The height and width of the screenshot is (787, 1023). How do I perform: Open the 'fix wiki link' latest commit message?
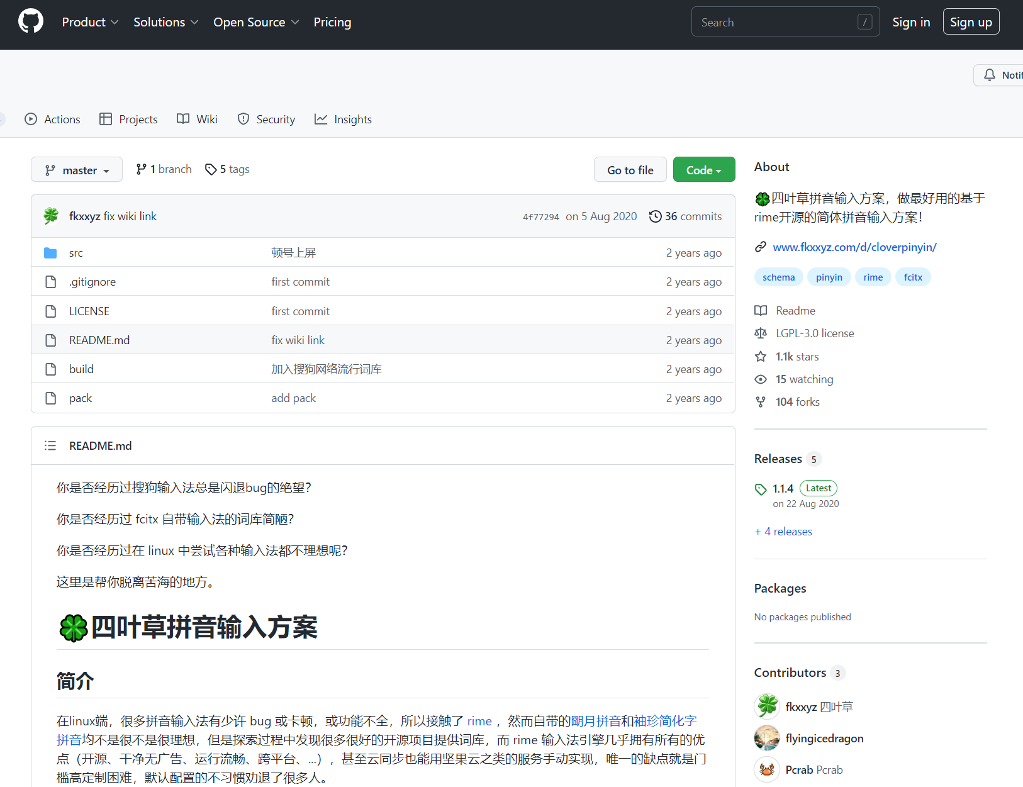tap(130, 216)
